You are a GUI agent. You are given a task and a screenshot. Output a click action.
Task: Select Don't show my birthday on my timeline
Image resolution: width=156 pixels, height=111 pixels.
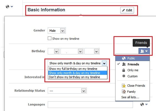click(78, 77)
